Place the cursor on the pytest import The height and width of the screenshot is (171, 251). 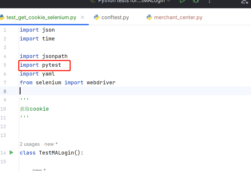pos(52,65)
